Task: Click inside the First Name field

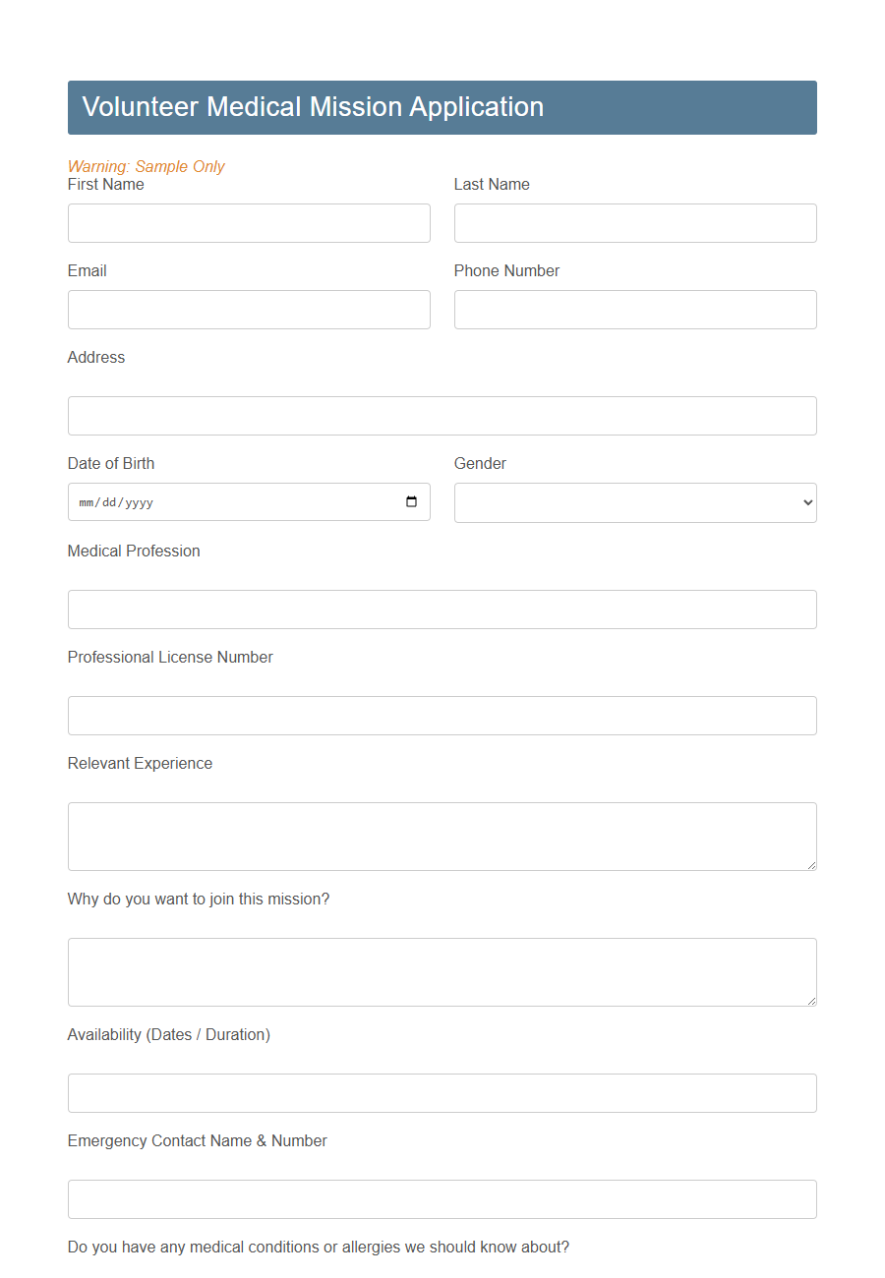Action: click(x=249, y=223)
